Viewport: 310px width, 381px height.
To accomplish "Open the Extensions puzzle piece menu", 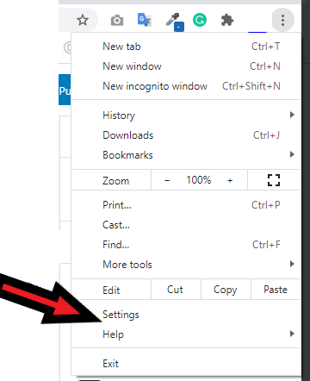I will point(227,21).
